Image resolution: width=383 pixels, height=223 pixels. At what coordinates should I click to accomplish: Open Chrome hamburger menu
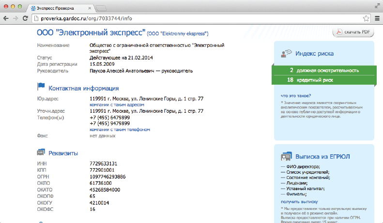point(377,18)
